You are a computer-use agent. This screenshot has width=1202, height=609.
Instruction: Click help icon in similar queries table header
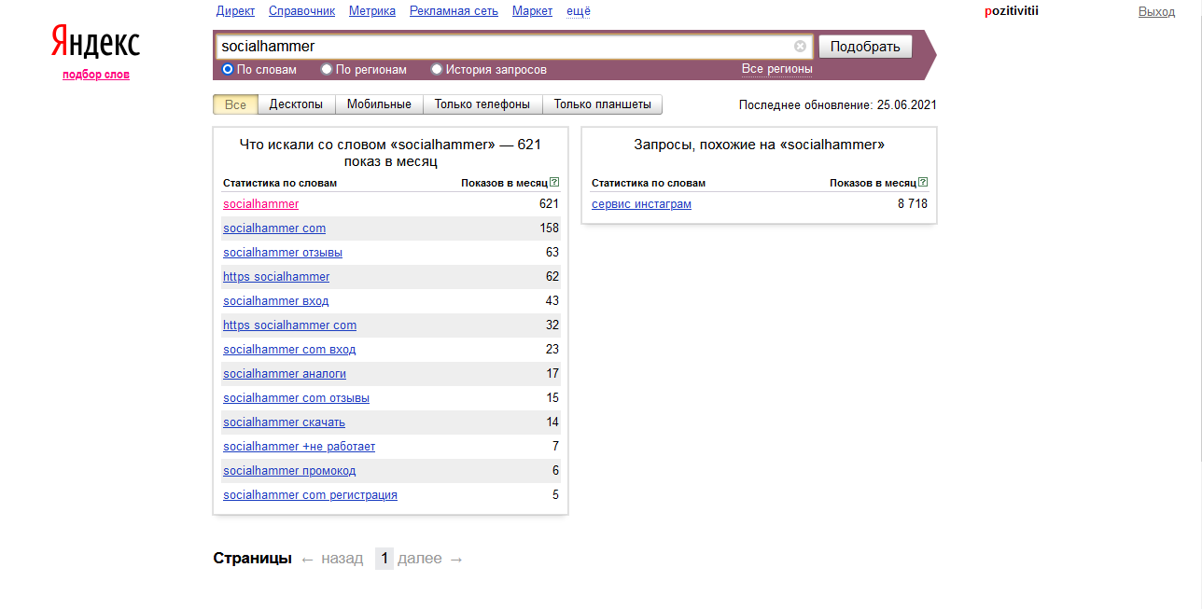[x=923, y=183]
